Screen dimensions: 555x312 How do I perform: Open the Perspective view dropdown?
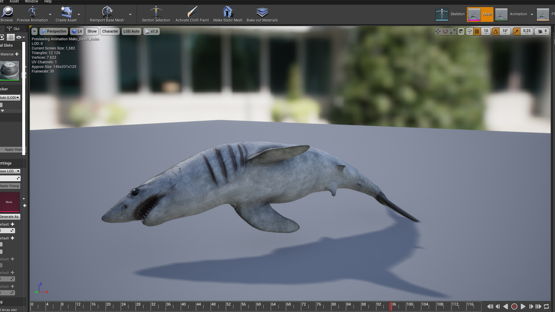point(53,31)
